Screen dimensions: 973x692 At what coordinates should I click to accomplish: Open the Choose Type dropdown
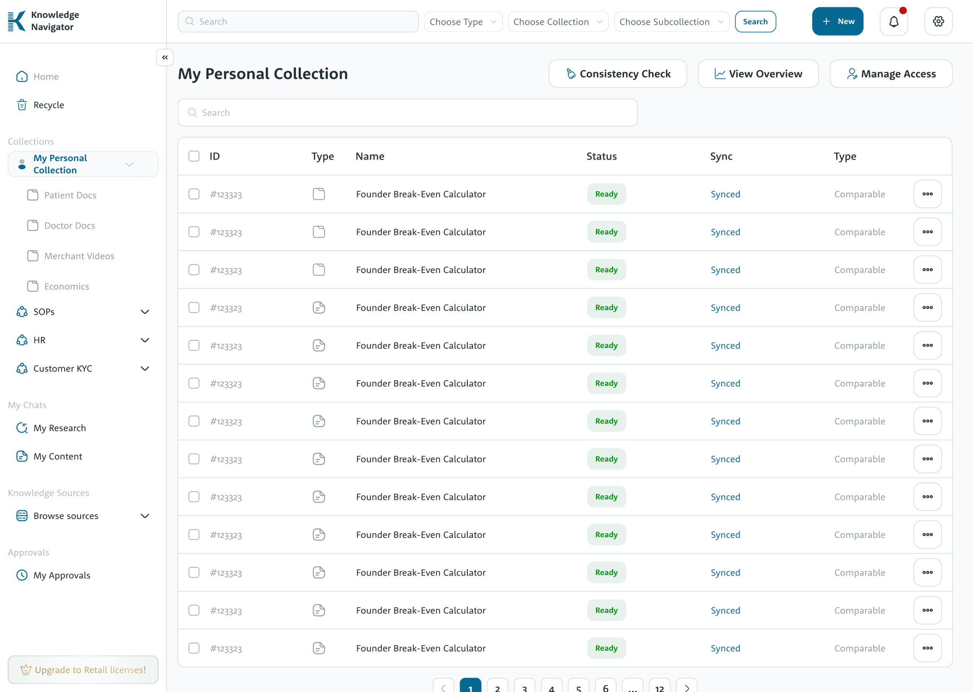coord(463,22)
